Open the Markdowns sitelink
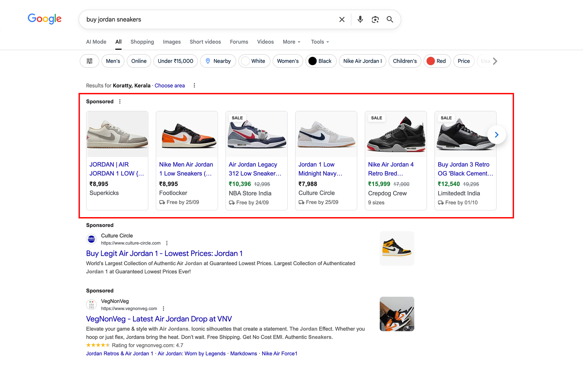 point(243,354)
